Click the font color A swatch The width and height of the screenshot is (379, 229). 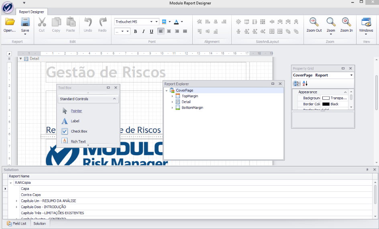coord(176,22)
